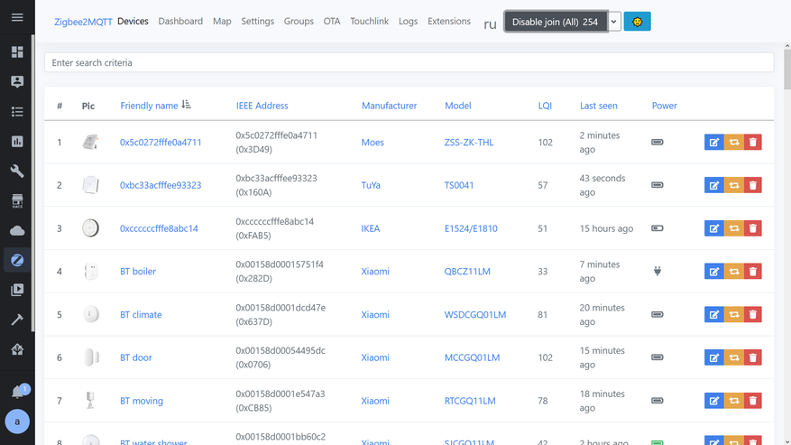Open the BT boiler device link
Screen dimensions: 791x445
click(x=138, y=272)
